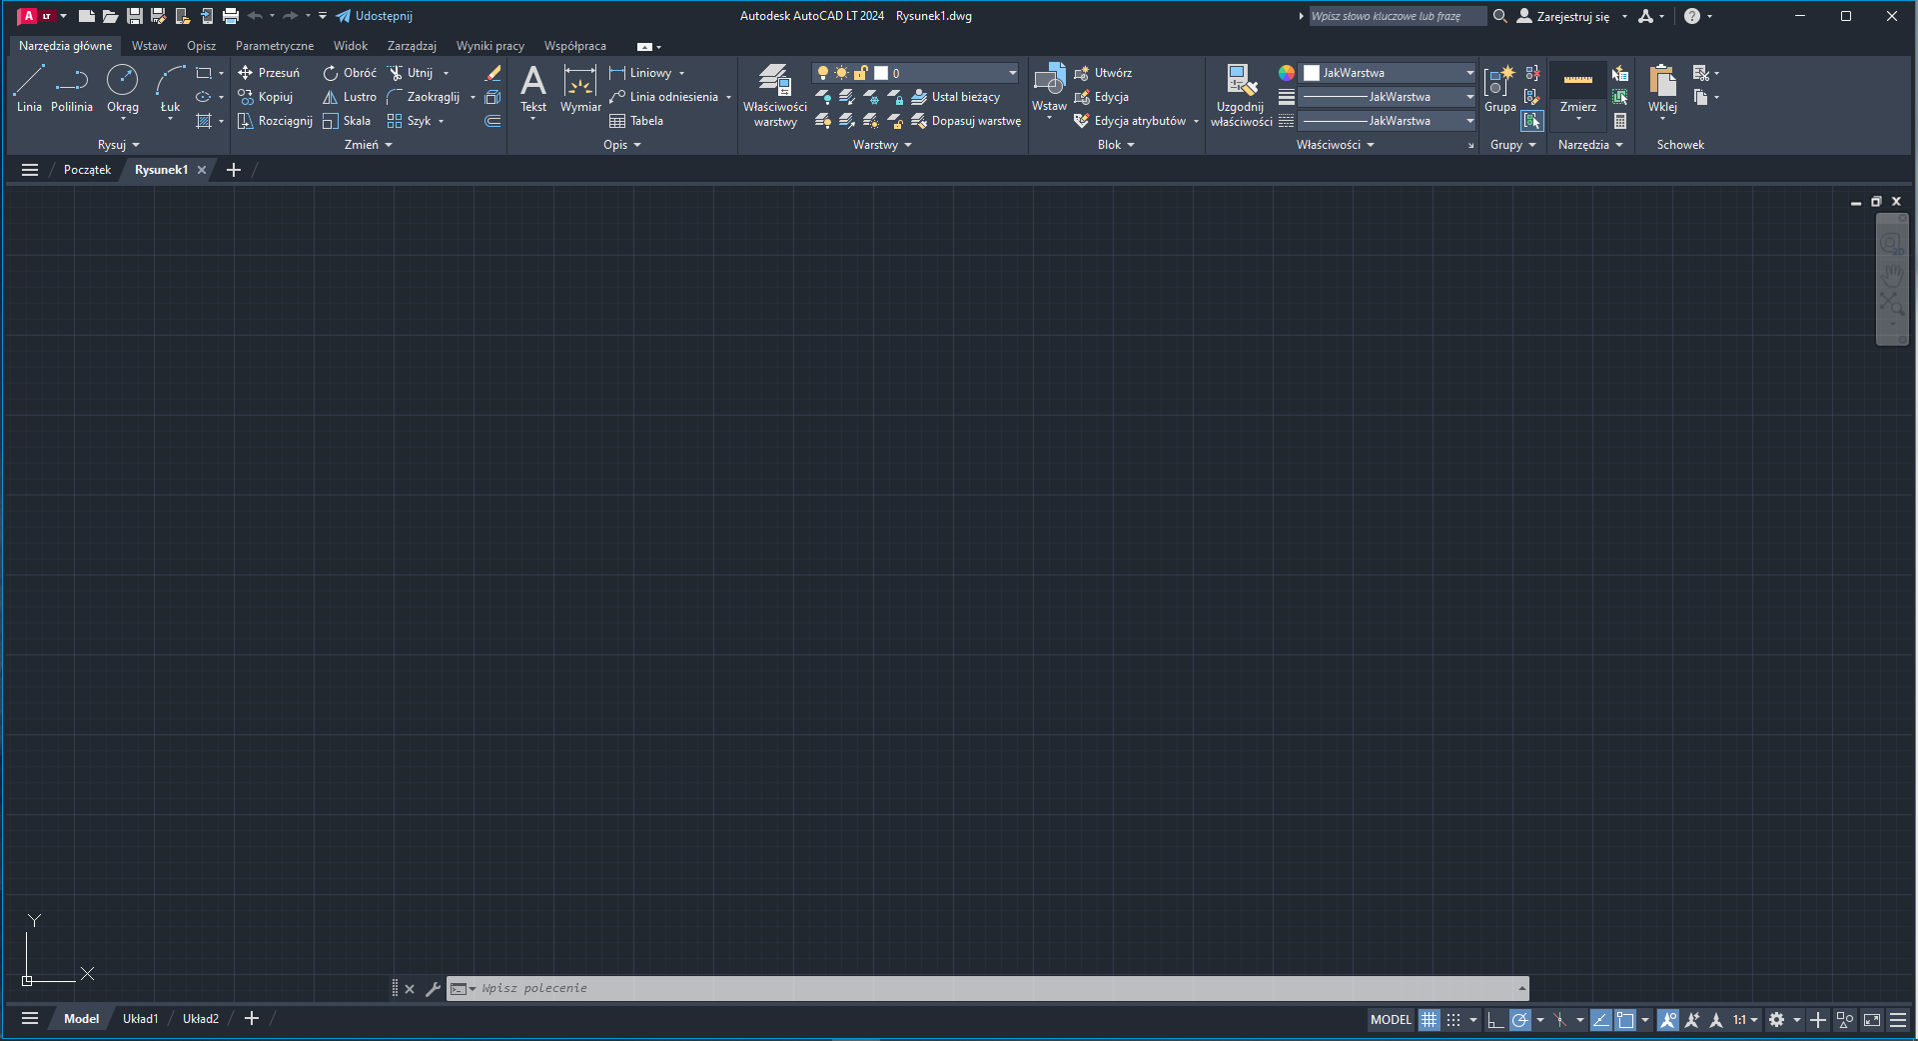1918x1041 pixels.
Task: Click the Tekst tool
Action: click(x=533, y=90)
